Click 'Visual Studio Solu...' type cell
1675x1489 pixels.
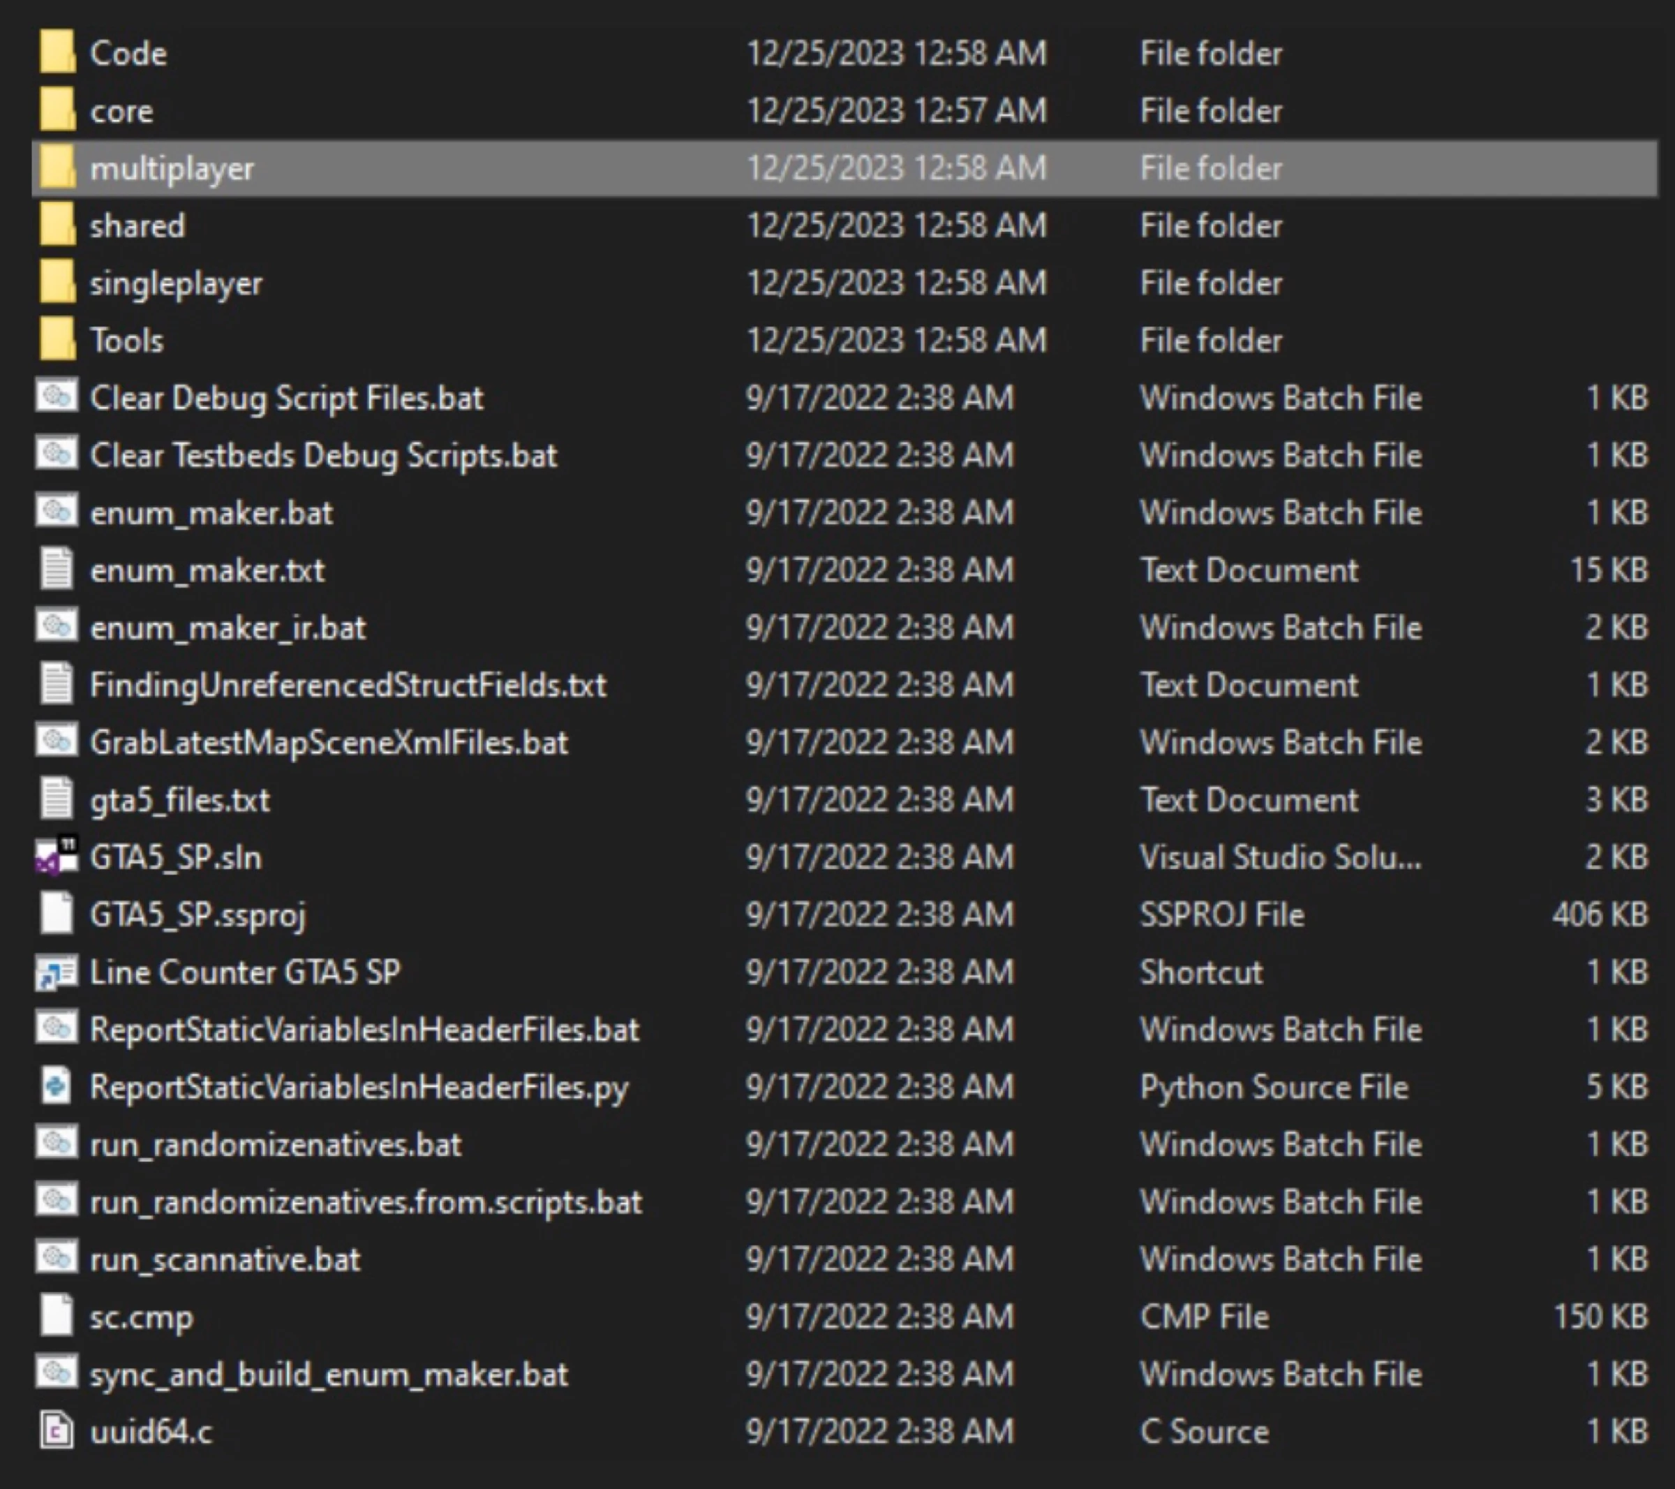[1280, 857]
